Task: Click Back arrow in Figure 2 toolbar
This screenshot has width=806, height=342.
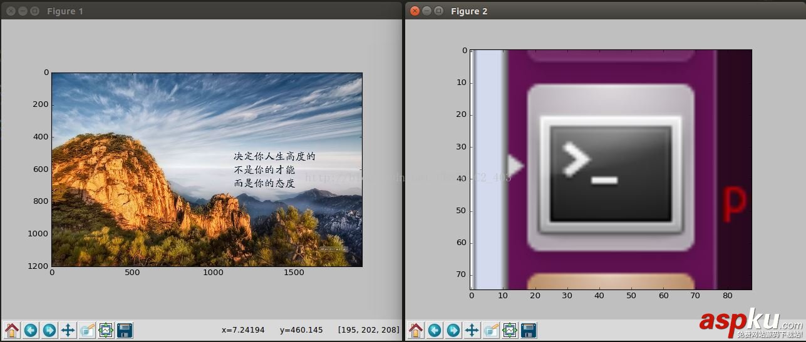Action: (x=435, y=330)
